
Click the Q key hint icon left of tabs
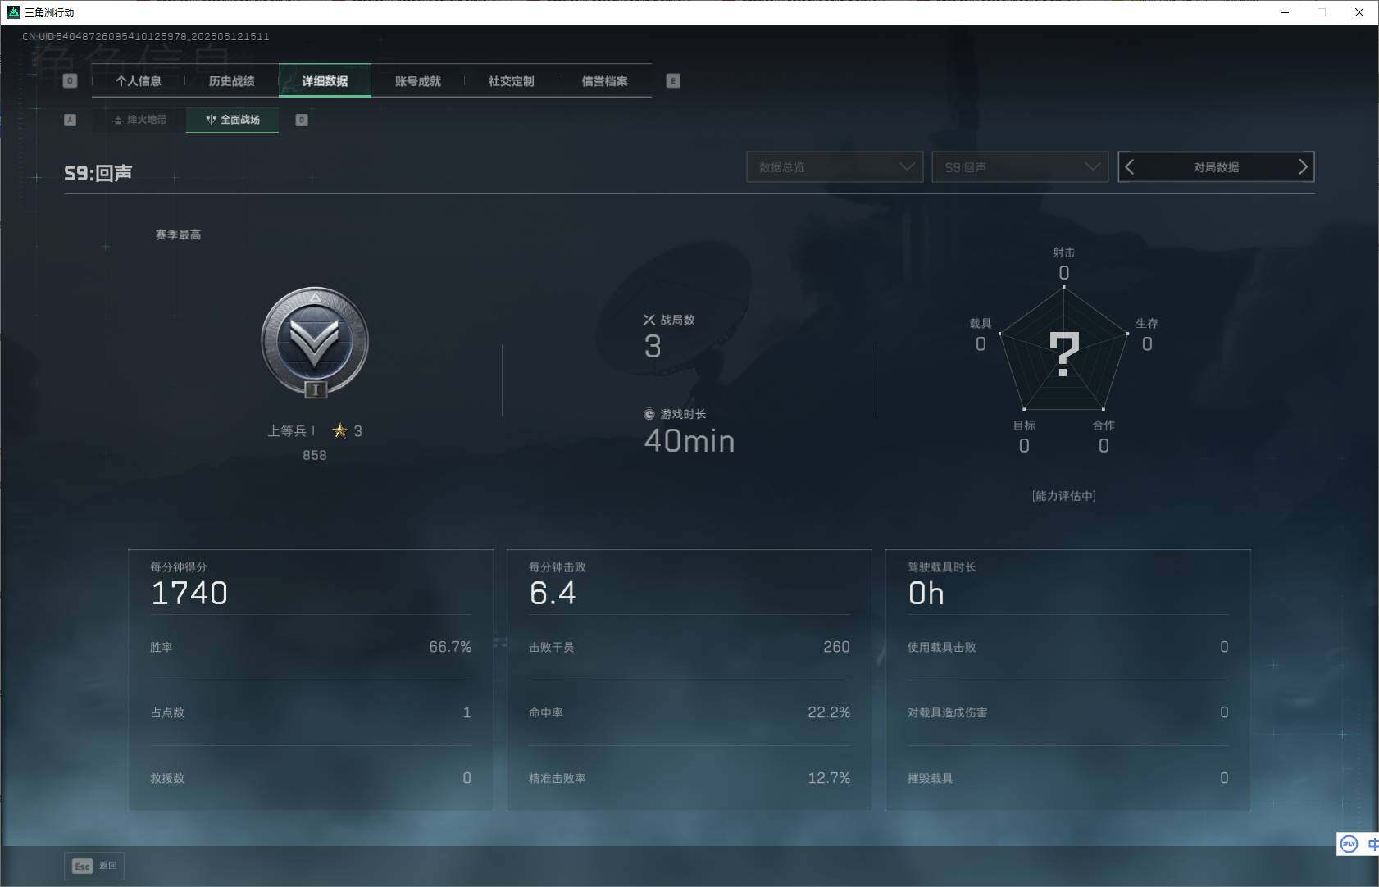tap(70, 81)
